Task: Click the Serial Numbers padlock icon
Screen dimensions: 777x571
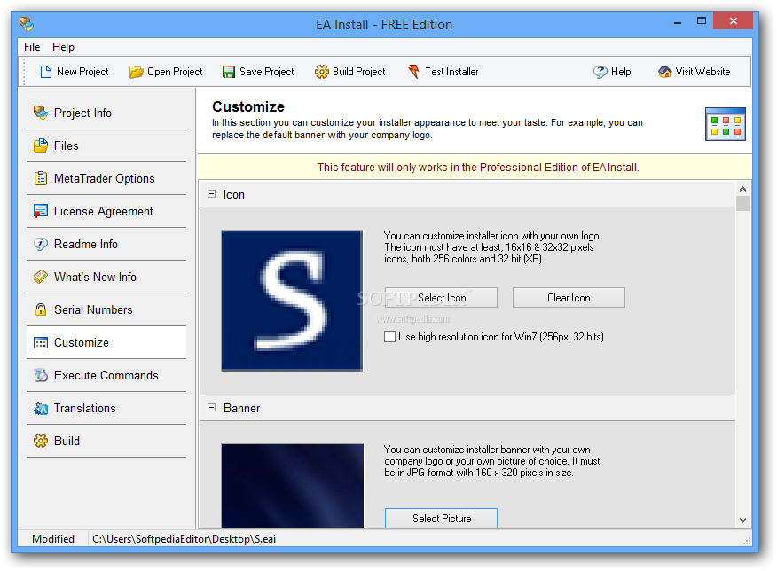Action: [41, 309]
